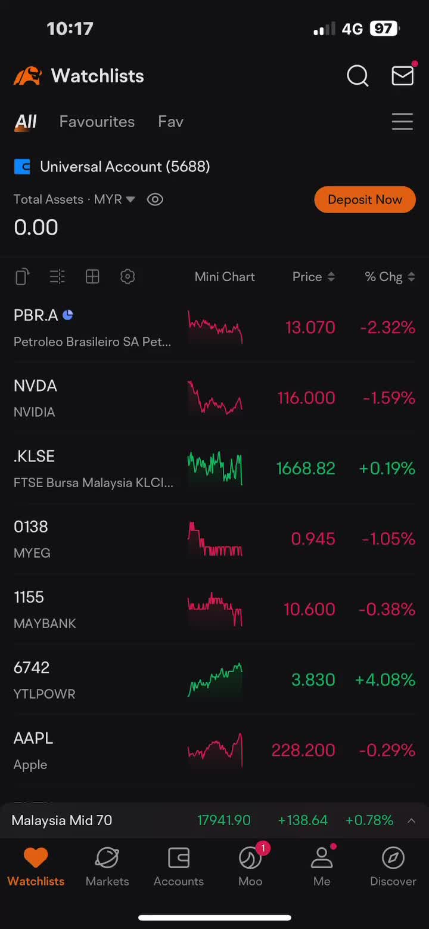
Task: Sort watchlist by Price column
Action: click(313, 276)
